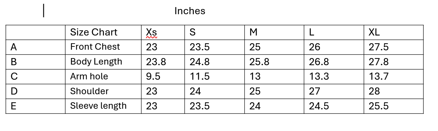Select the cell containing 26.8
This screenshot has height=131, width=438.
click(x=334, y=62)
